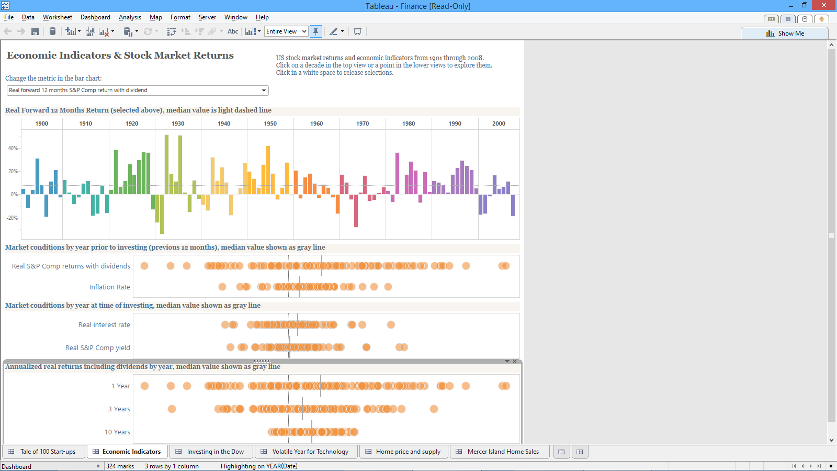Open the Analysis menu
The height and width of the screenshot is (471, 837).
(130, 17)
